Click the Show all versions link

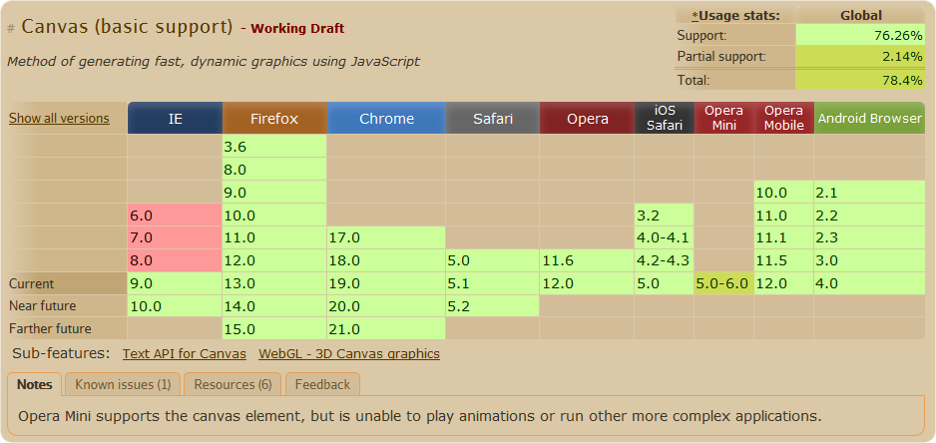click(59, 118)
